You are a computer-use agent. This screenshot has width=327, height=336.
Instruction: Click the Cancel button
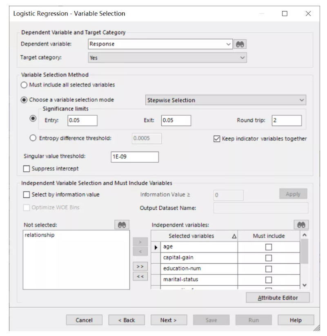click(84, 320)
